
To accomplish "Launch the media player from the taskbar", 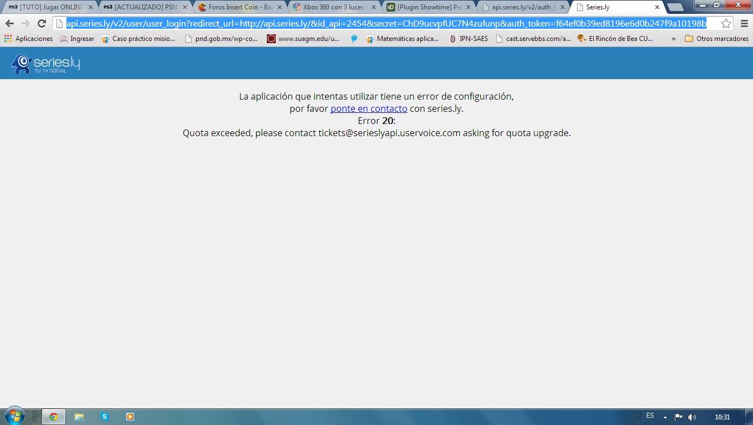I will (x=130, y=417).
